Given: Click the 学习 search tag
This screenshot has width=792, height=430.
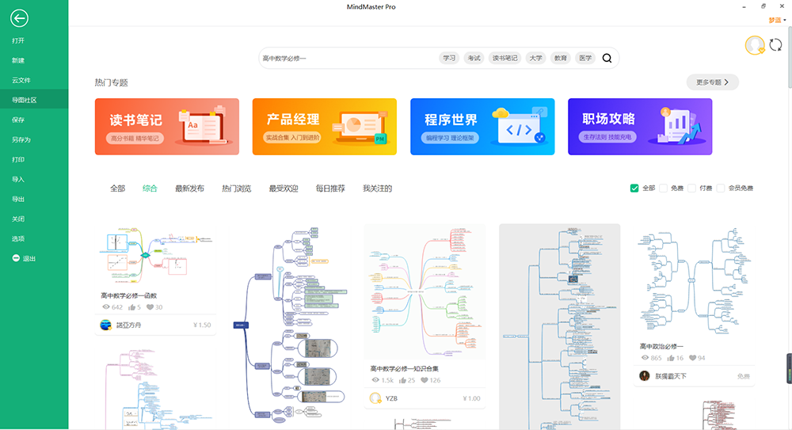Looking at the screenshot, I should (x=449, y=58).
